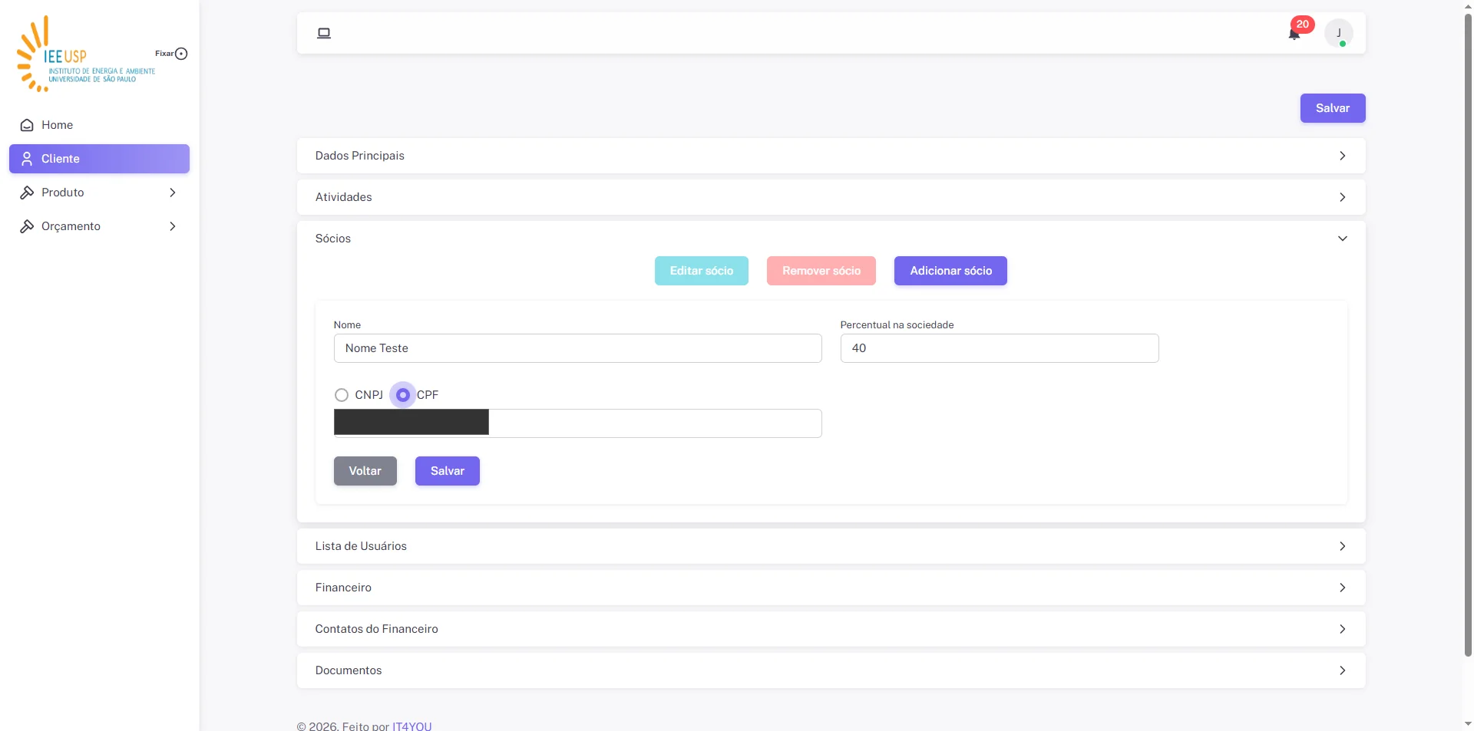Focus the Percentual na sociedade field

tap(1000, 348)
